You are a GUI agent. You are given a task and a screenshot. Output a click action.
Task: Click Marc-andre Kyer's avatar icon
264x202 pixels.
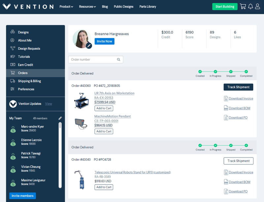click(x=13, y=130)
